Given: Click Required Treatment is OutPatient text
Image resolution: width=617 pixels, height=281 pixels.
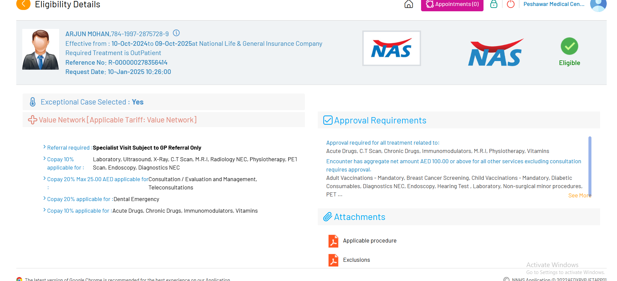Looking at the screenshot, I should pos(113,53).
